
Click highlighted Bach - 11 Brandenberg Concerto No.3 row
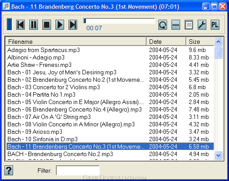click(110, 146)
